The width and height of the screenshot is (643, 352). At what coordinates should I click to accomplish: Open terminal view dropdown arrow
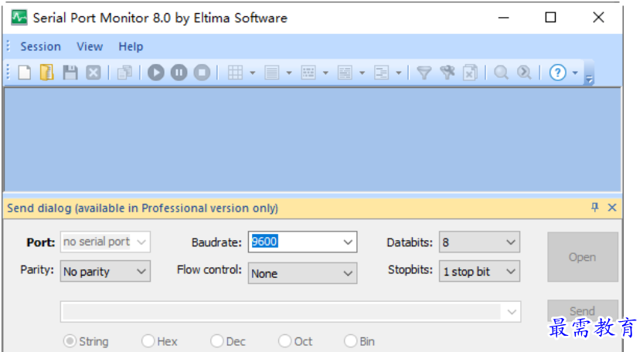click(x=362, y=73)
